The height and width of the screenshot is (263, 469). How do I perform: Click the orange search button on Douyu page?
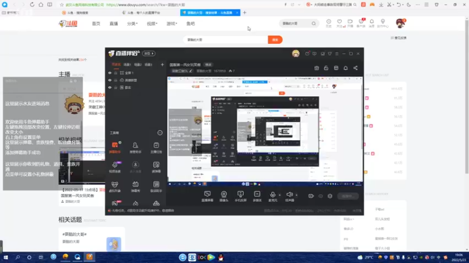pos(275,40)
